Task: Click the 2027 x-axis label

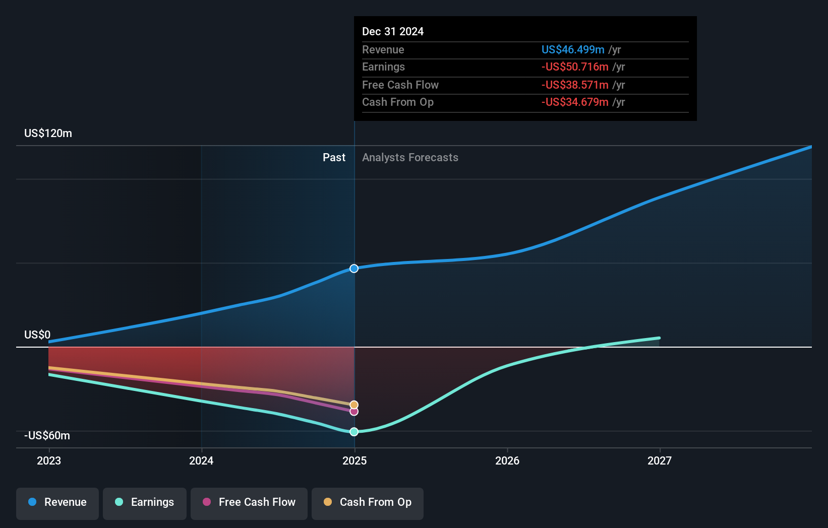Action: coord(660,460)
